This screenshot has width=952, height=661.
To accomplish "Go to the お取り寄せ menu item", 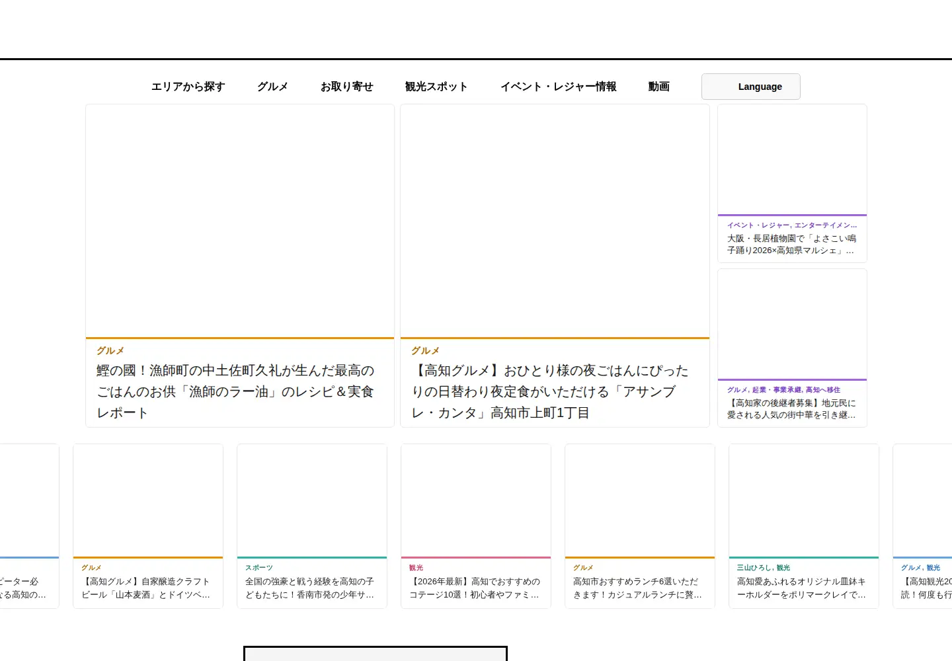I will tap(347, 87).
